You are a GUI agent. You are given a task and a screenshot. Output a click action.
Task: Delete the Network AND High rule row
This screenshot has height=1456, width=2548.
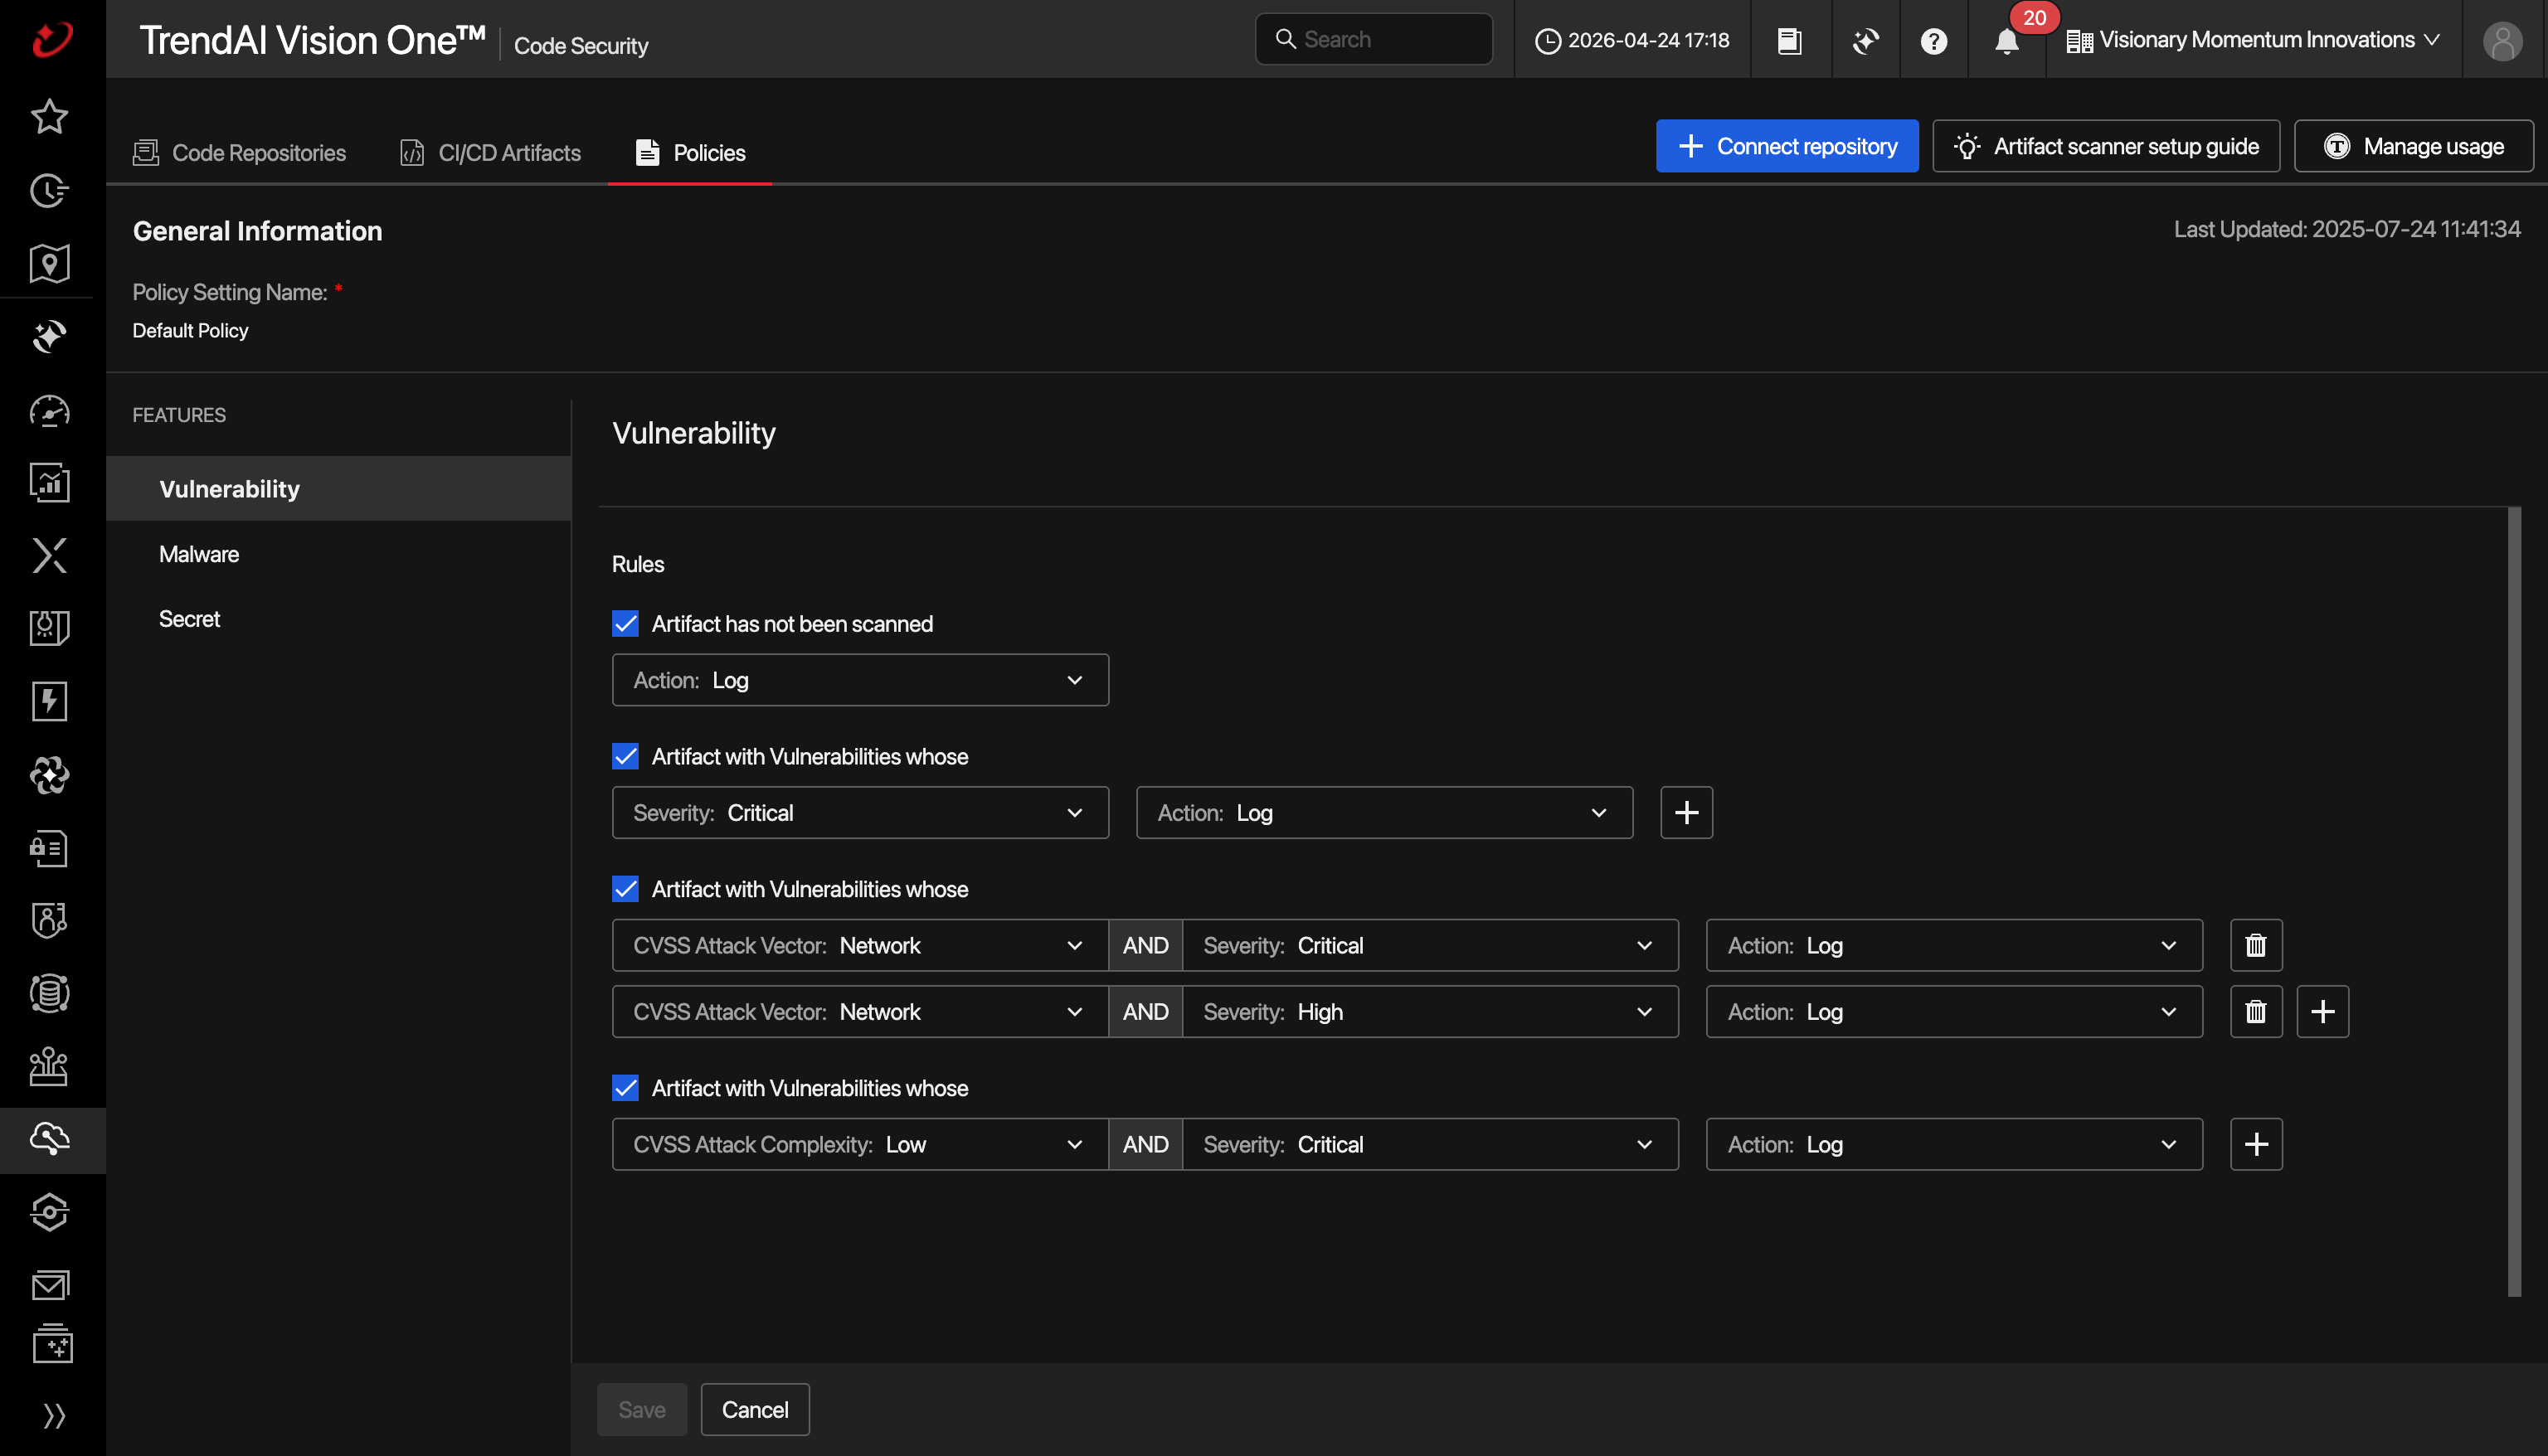point(2255,1011)
